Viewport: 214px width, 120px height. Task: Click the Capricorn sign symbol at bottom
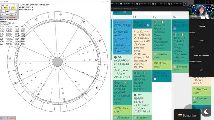tap(54, 109)
